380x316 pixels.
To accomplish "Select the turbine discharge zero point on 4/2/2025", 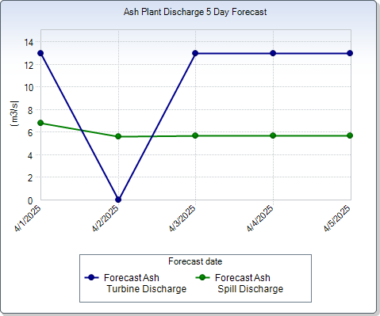I will click(x=118, y=200).
